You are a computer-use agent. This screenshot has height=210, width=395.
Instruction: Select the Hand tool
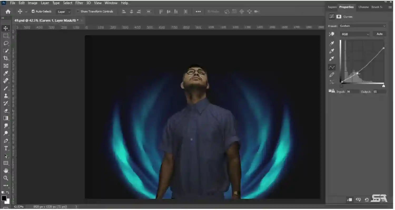pyautogui.click(x=6, y=171)
